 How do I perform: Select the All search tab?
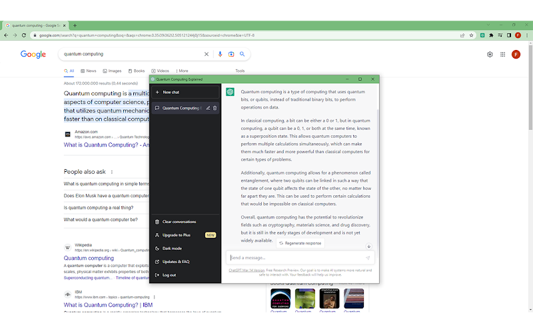(x=69, y=71)
